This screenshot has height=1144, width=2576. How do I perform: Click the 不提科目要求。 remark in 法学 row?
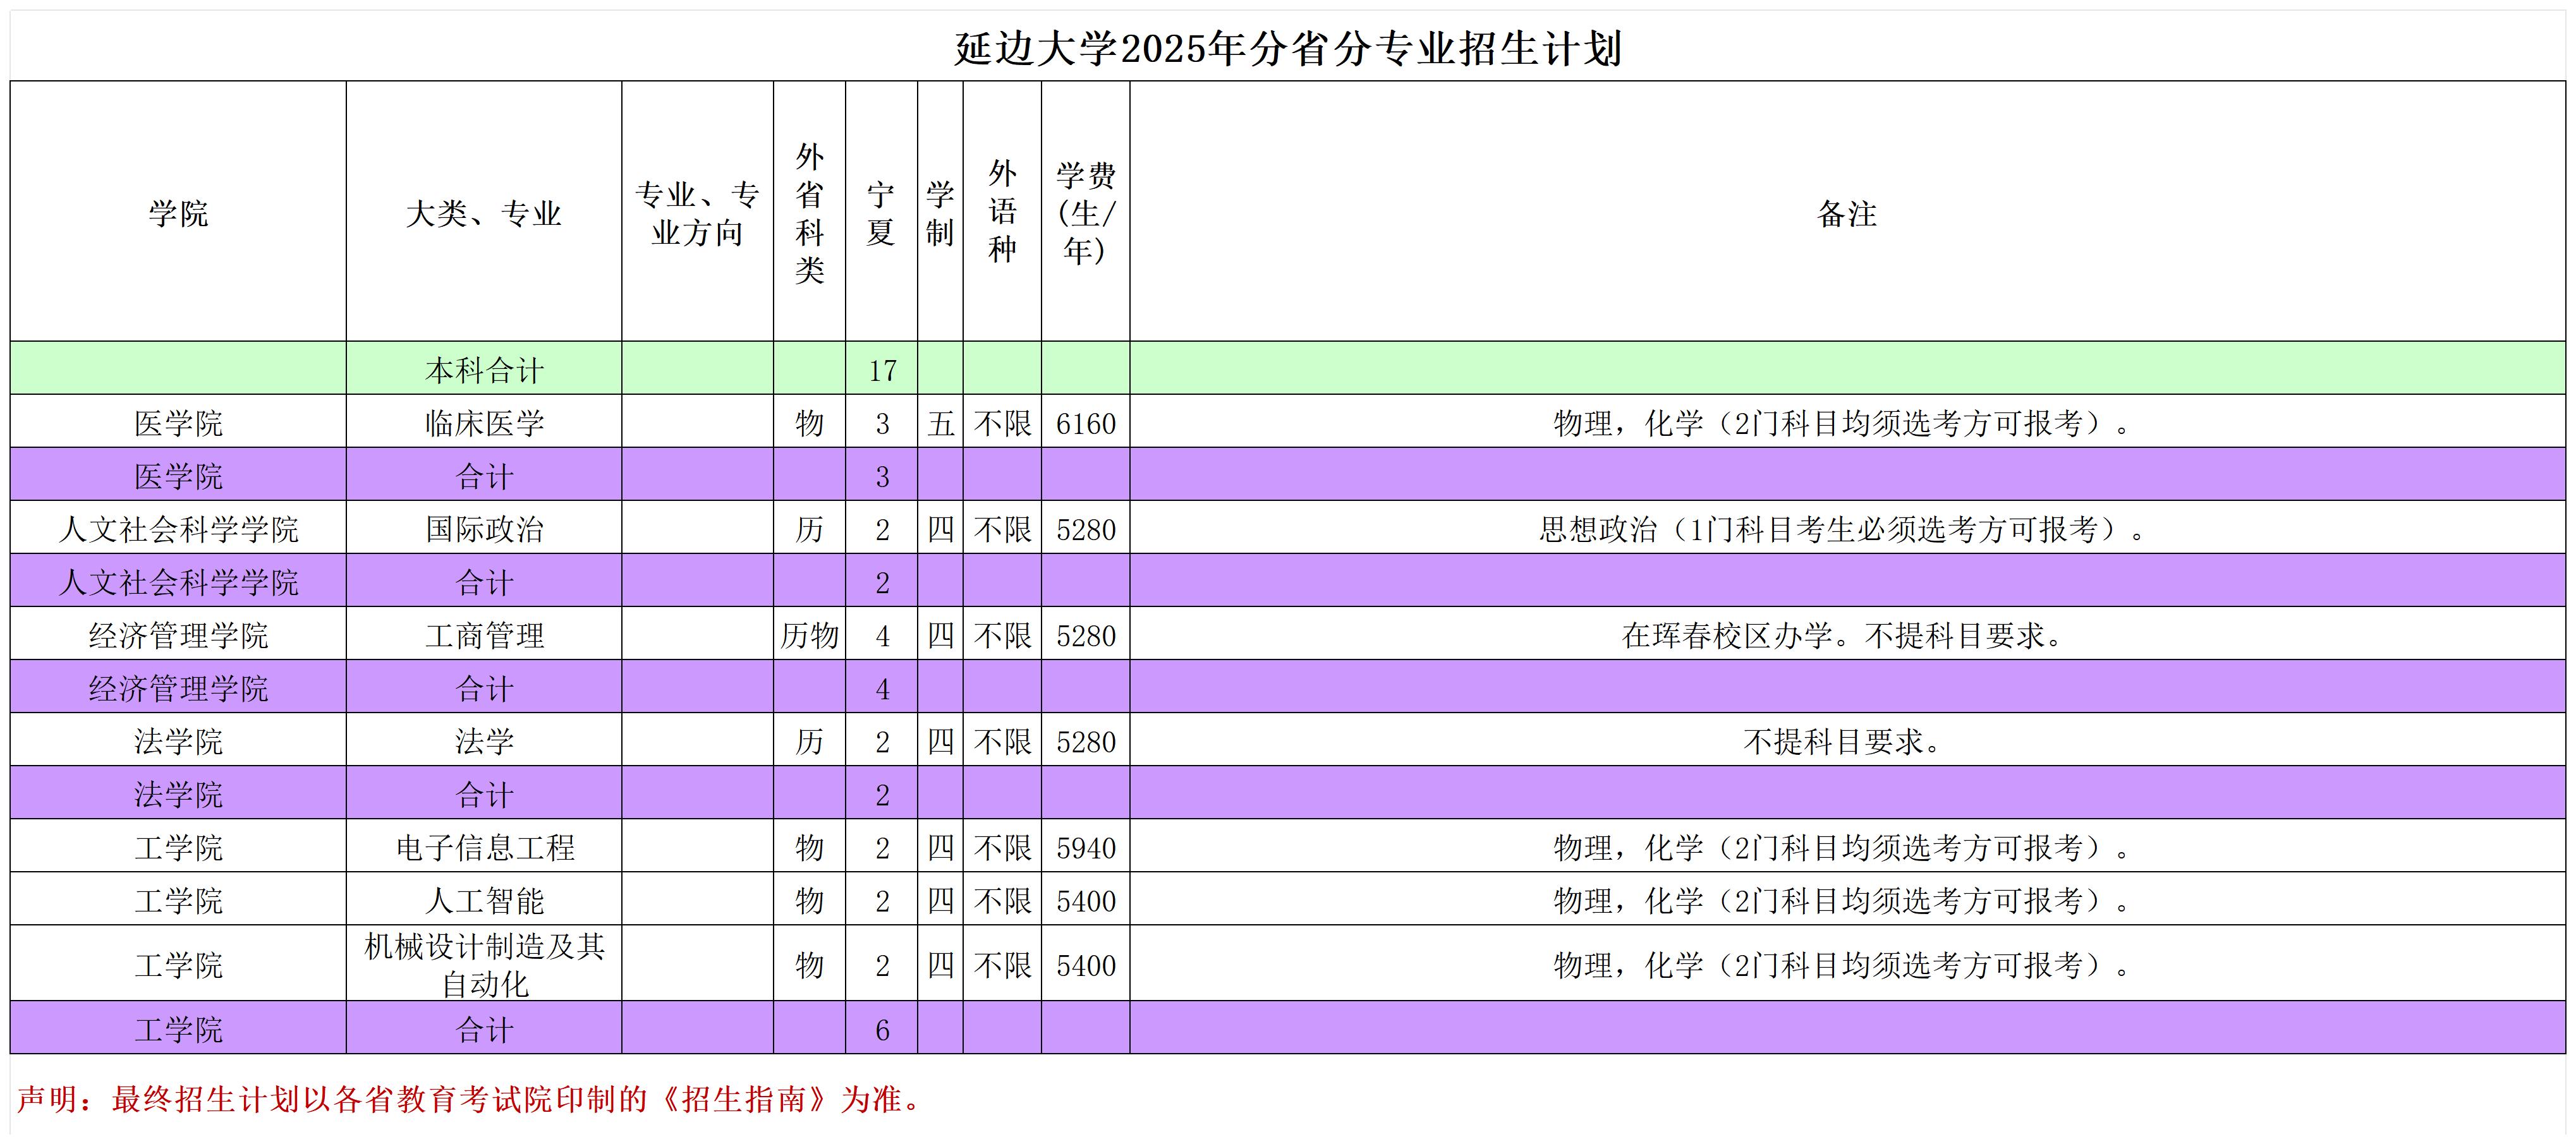coord(1847,739)
